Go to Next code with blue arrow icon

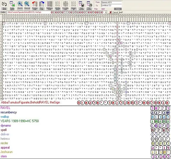(x=42, y=5)
